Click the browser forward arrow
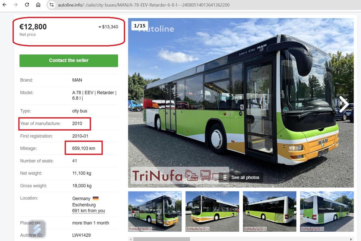This screenshot has width=361, height=241. (15, 4)
